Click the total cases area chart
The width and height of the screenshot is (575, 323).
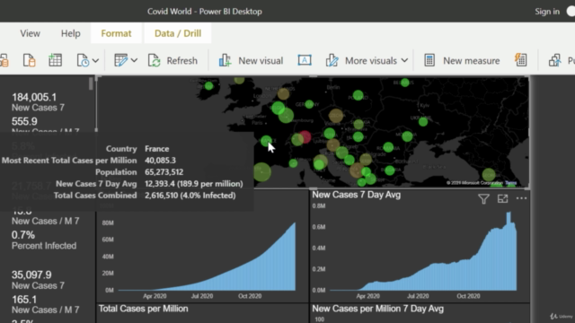coord(207,257)
